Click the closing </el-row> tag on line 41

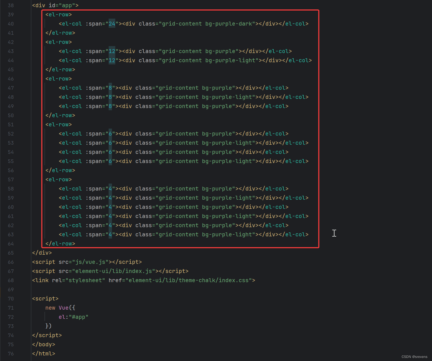pyautogui.click(x=60, y=33)
